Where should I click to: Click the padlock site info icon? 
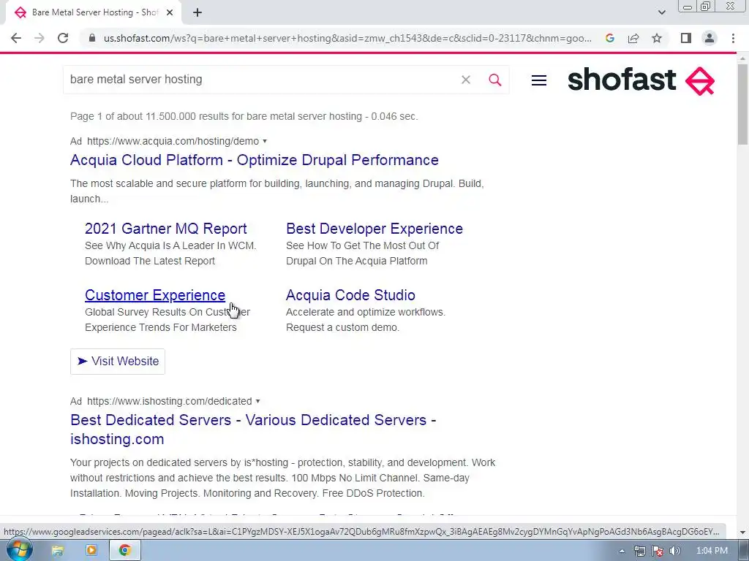tap(92, 38)
